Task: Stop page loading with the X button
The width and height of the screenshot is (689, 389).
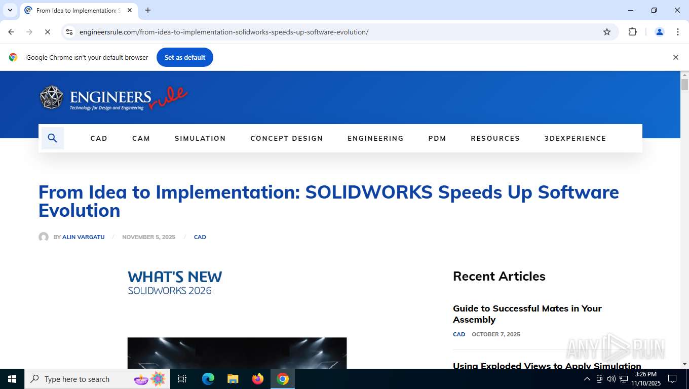Action: coord(47,32)
